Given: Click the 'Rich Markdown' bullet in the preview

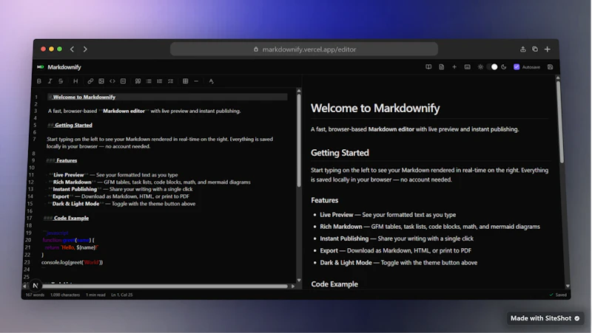Looking at the screenshot, I should pos(430,227).
